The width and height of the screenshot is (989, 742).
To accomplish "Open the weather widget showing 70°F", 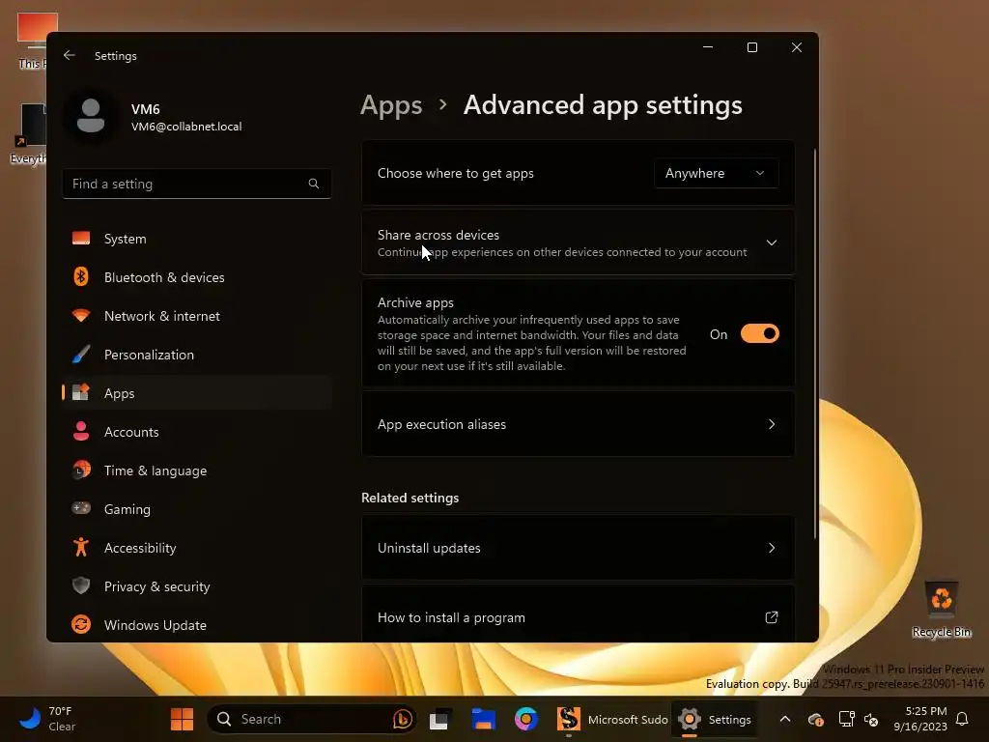I will (47, 719).
